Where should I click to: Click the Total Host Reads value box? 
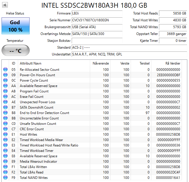coord(173,13)
